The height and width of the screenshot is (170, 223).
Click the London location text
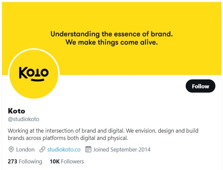(25, 149)
